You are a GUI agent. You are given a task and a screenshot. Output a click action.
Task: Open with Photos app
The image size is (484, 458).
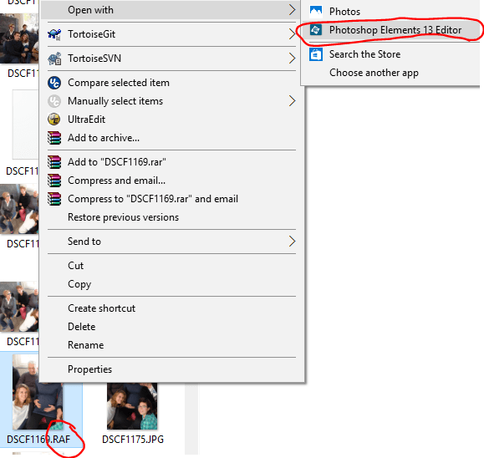point(390,12)
